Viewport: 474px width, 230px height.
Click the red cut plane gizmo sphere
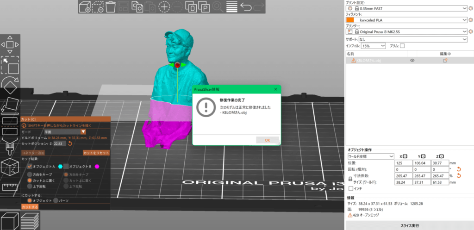point(177,65)
